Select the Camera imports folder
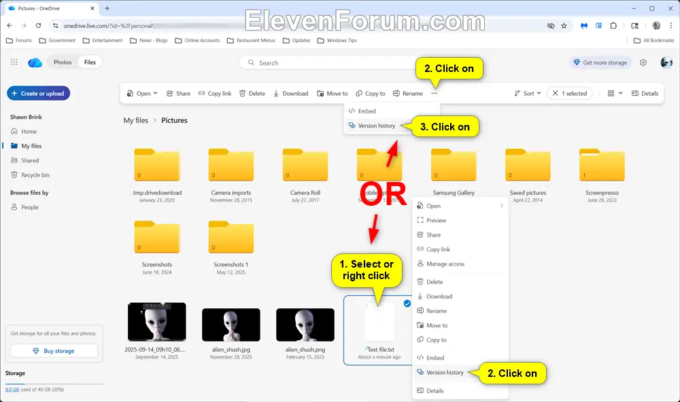Viewport: 680px width, 402px height. click(231, 165)
